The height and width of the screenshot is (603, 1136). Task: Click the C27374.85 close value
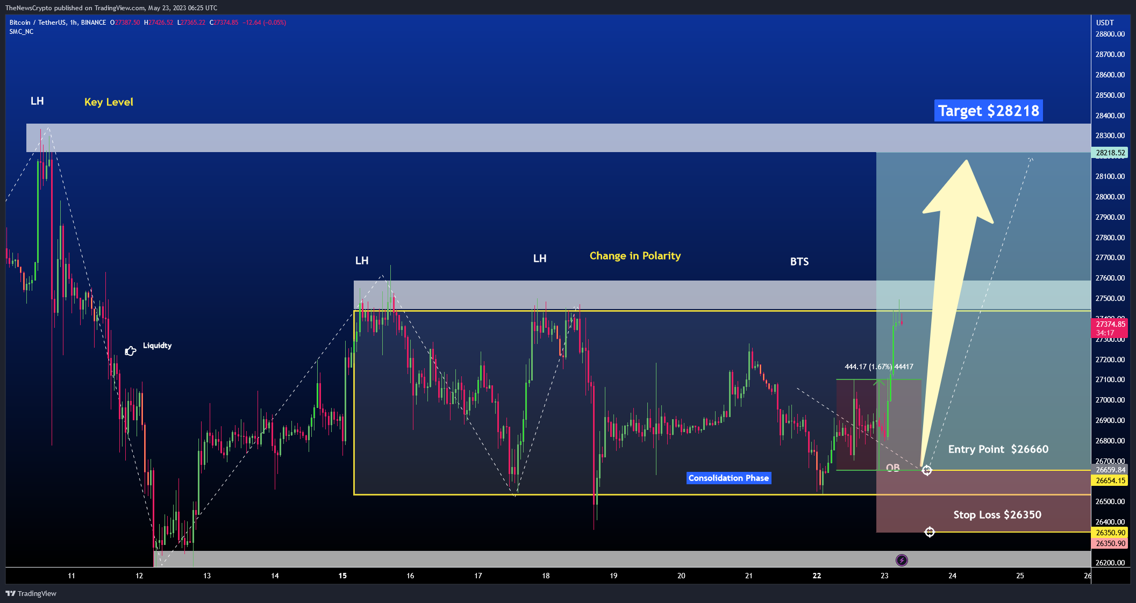click(224, 23)
